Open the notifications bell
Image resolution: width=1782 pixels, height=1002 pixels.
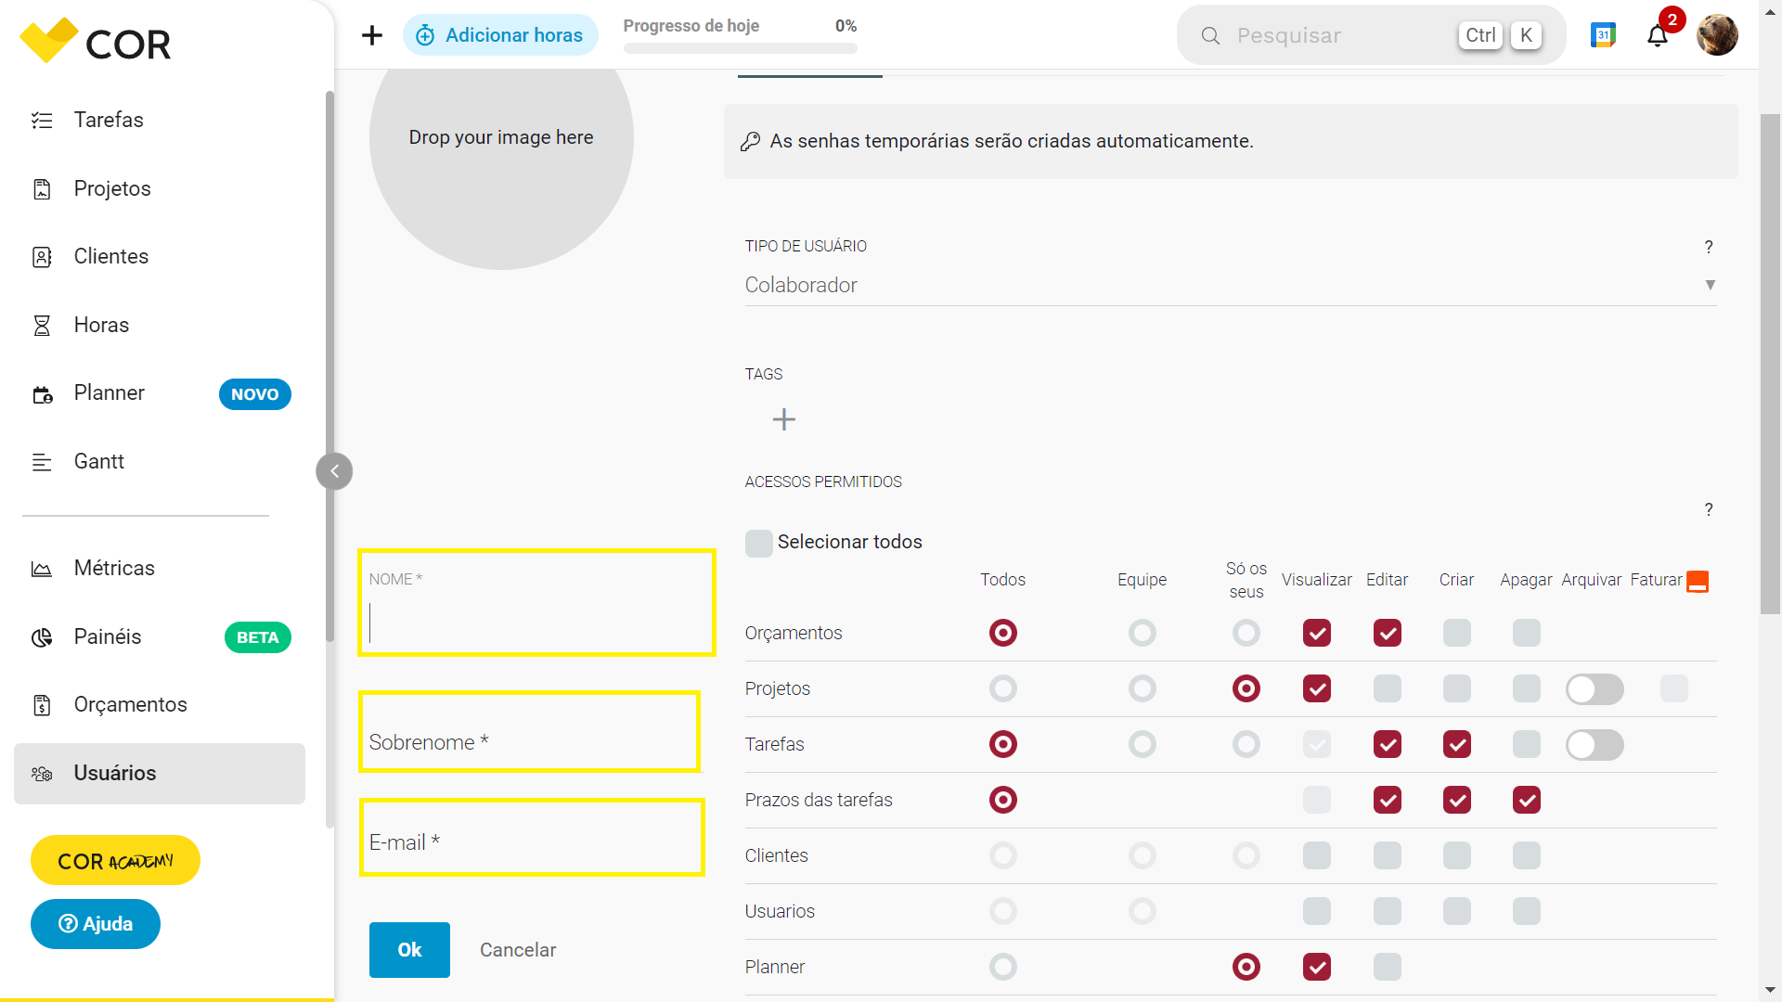pyautogui.click(x=1658, y=36)
